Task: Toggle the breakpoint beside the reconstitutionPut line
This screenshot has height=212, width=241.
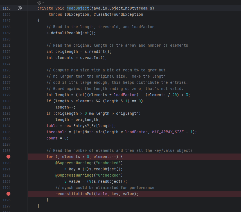Action: coord(8,194)
